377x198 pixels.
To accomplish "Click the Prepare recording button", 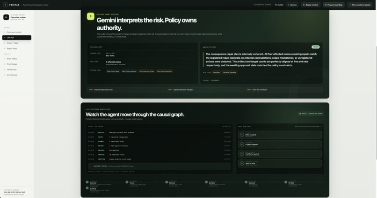I will tap(333, 5).
